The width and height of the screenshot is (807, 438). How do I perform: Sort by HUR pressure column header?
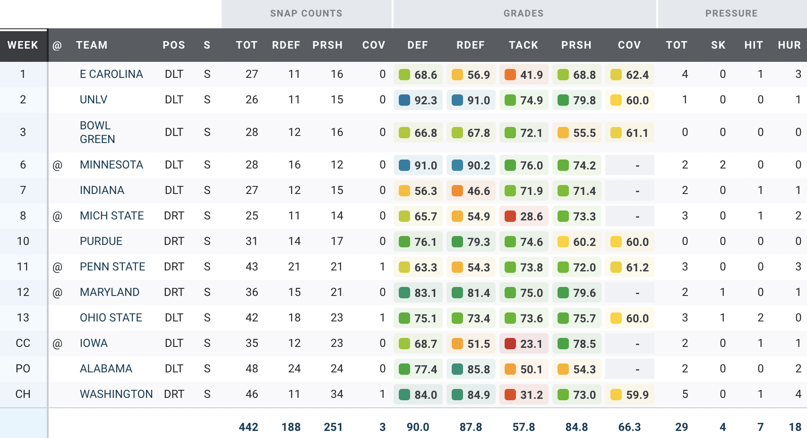(789, 45)
